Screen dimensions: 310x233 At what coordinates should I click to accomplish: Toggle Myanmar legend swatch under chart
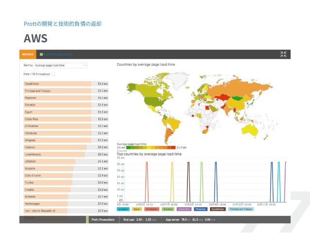[201, 209]
